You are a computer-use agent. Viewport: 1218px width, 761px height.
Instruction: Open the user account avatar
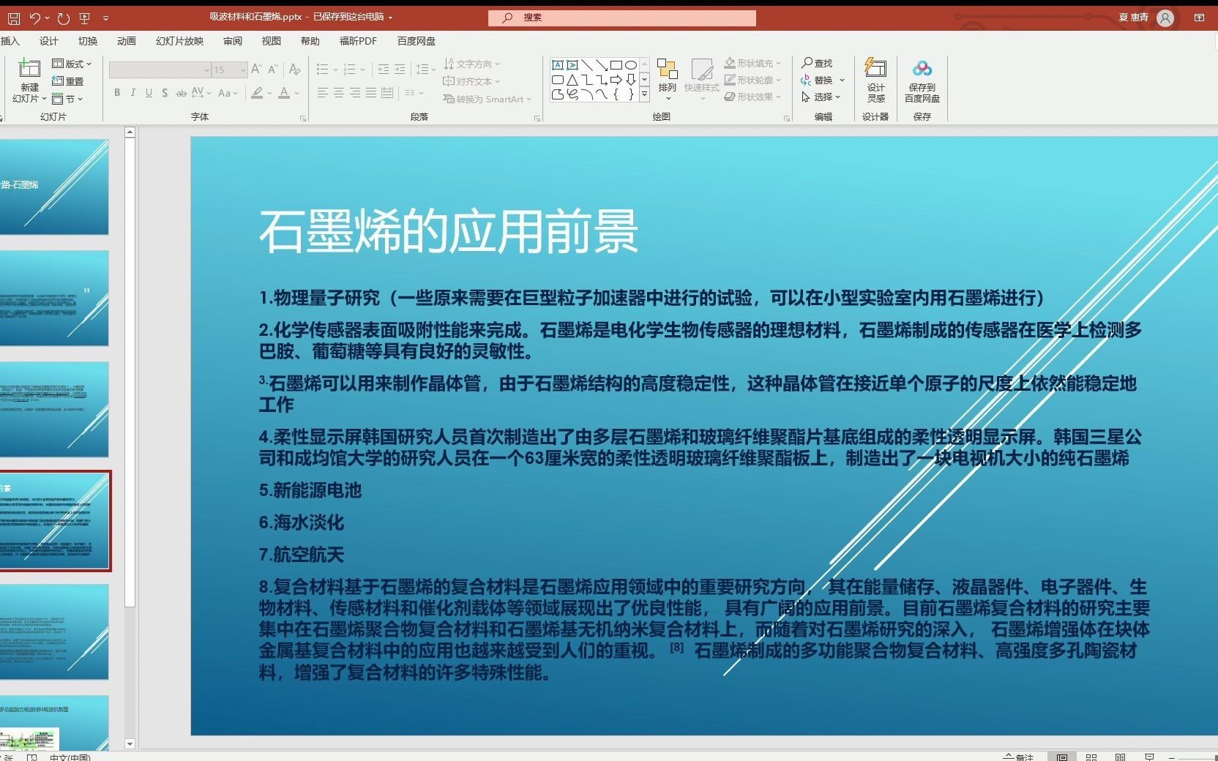click(1165, 18)
